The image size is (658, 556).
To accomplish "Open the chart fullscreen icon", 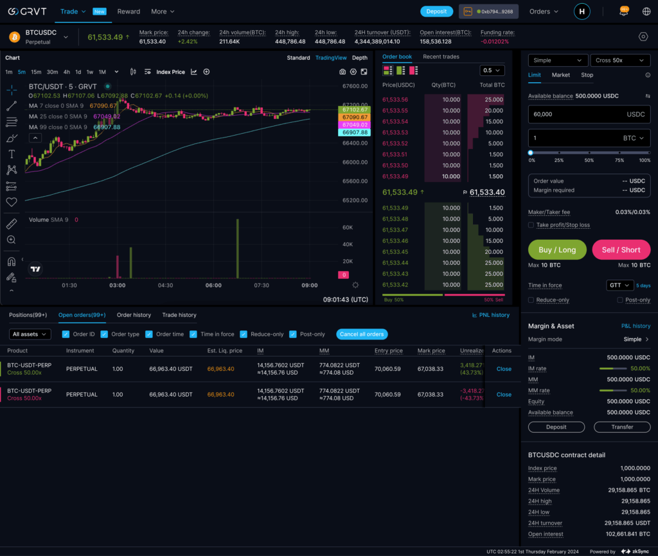I will click(x=364, y=72).
